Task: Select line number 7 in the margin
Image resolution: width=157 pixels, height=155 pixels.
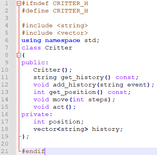Action: tap(7, 48)
